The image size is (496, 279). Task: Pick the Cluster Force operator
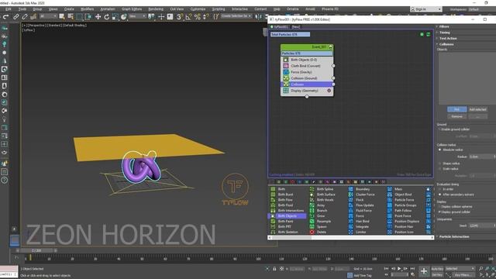click(365, 195)
